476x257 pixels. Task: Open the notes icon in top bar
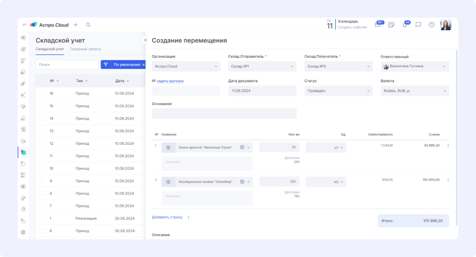coord(391,25)
